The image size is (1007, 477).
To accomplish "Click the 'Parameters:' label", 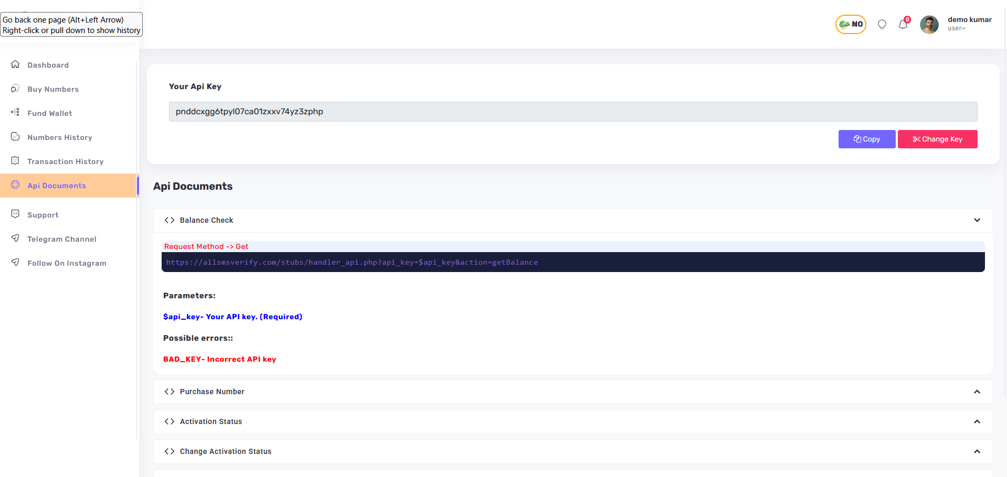I will tap(189, 296).
